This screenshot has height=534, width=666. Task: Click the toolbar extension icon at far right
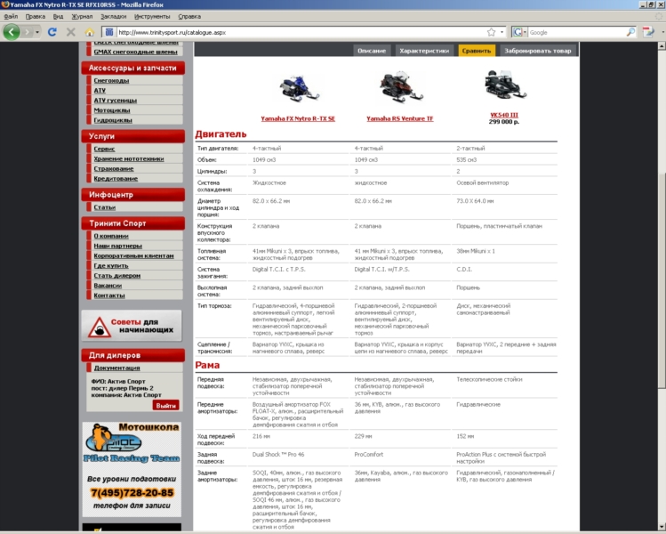(648, 32)
